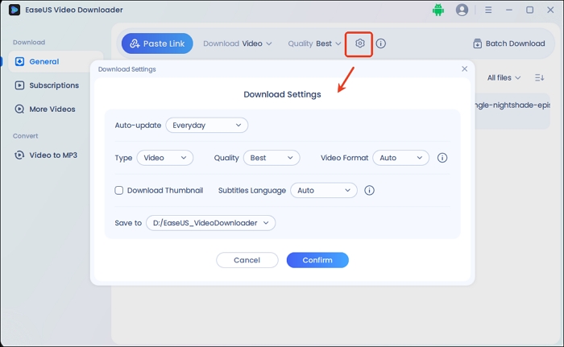Screen dimensions: 564x347
Task: Open the hamburger menu in title bar
Action: (x=488, y=10)
